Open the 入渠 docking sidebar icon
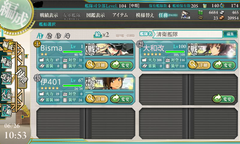 [6, 94]
